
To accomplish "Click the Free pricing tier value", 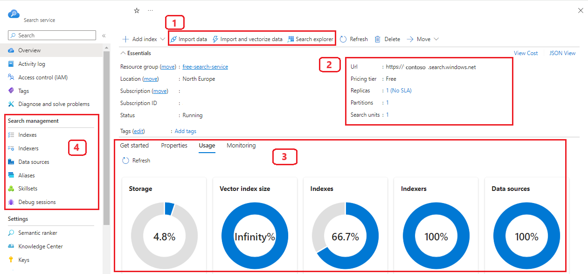I will click(x=391, y=79).
